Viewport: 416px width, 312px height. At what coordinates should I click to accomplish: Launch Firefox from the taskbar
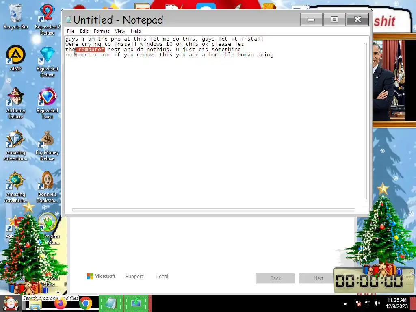61,303
